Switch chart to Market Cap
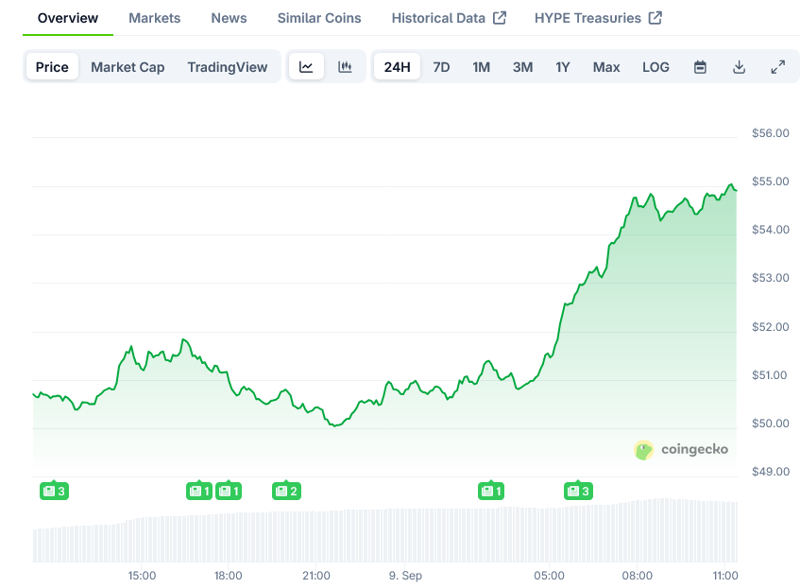Screen dimensions: 800x588 [128, 67]
